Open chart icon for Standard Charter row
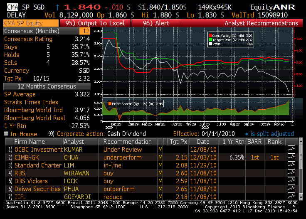The height and width of the screenshot is (219, 306). [x=291, y=165]
